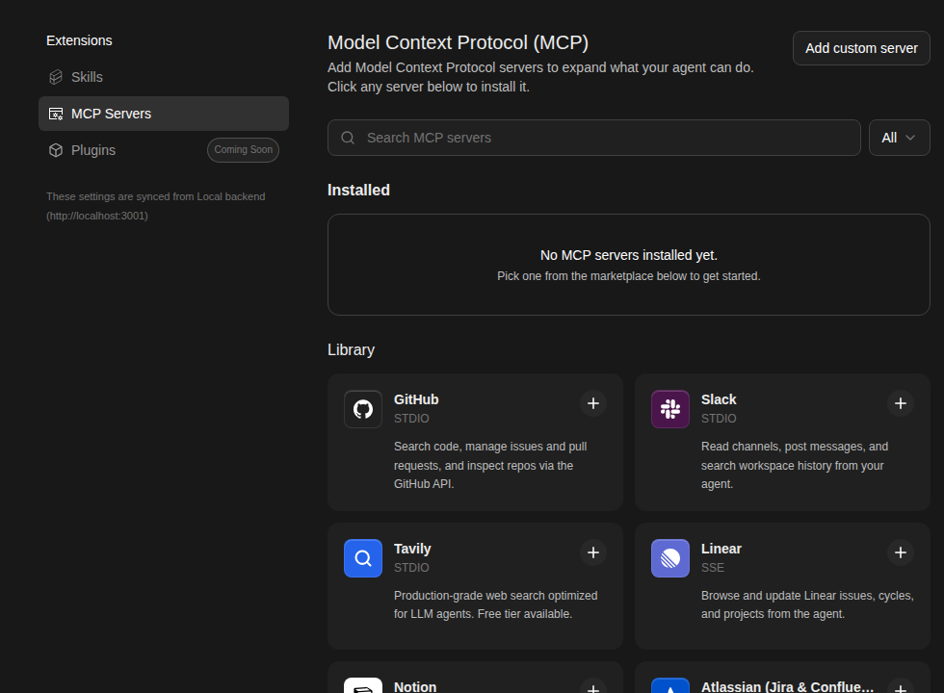
Task: Click the Notion card title
Action: tap(415, 686)
